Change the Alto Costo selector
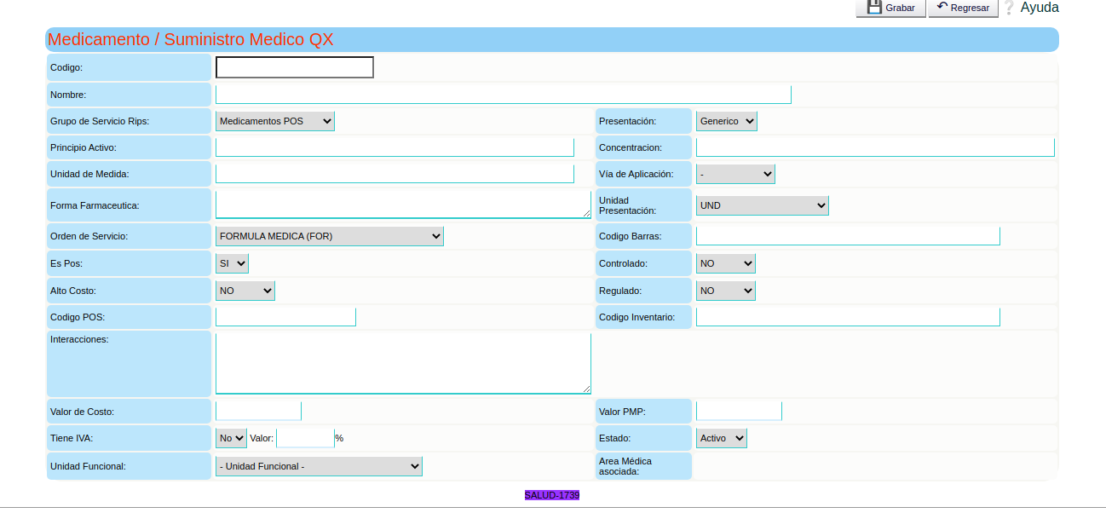This screenshot has width=1106, height=513. click(245, 291)
